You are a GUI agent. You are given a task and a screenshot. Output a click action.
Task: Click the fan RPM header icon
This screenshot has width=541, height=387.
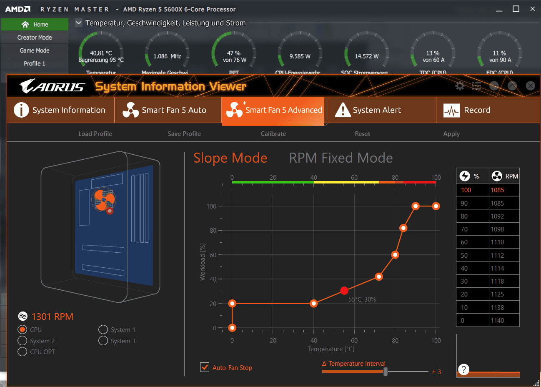pyautogui.click(x=497, y=176)
